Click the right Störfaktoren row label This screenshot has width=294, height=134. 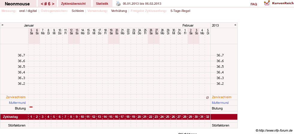(x=221, y=125)
